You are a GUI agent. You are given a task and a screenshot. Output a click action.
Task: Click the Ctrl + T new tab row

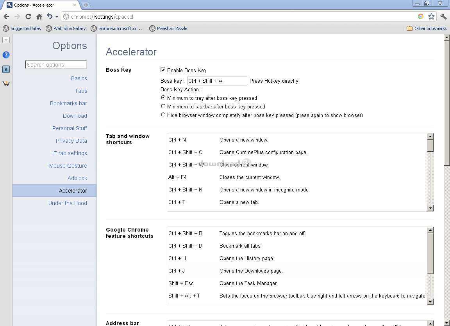point(297,202)
